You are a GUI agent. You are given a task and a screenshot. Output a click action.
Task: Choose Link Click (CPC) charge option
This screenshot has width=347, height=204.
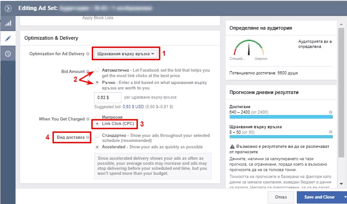click(x=97, y=124)
